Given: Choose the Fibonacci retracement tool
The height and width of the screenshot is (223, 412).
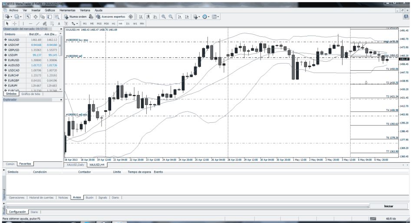Looking at the screenshot, I should click(x=51, y=23).
